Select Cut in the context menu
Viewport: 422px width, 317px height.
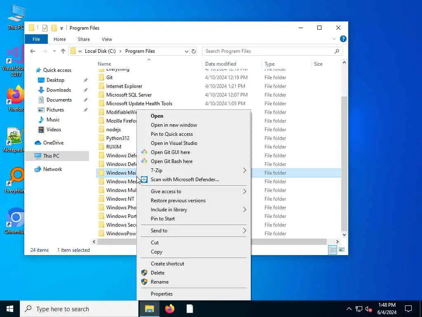[155, 243]
